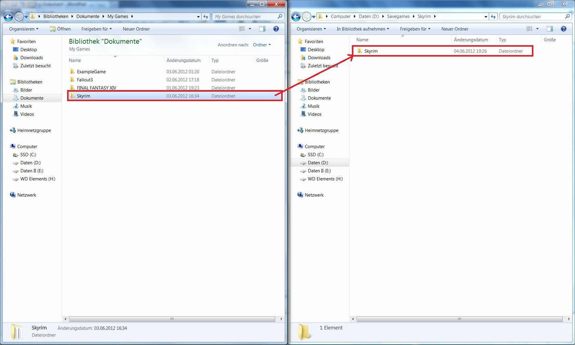Click refresh icon beside left address bar
Image resolution: width=575 pixels, height=345 pixels.
click(206, 16)
